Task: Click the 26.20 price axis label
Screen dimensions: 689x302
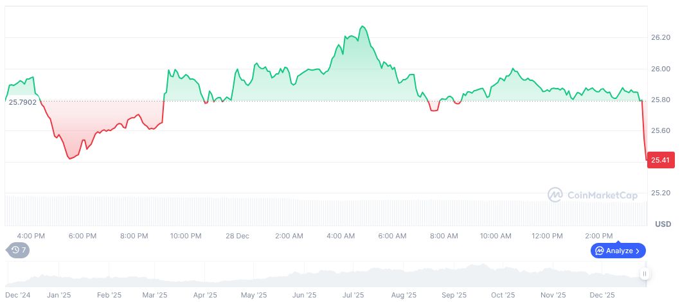Action: 661,38
